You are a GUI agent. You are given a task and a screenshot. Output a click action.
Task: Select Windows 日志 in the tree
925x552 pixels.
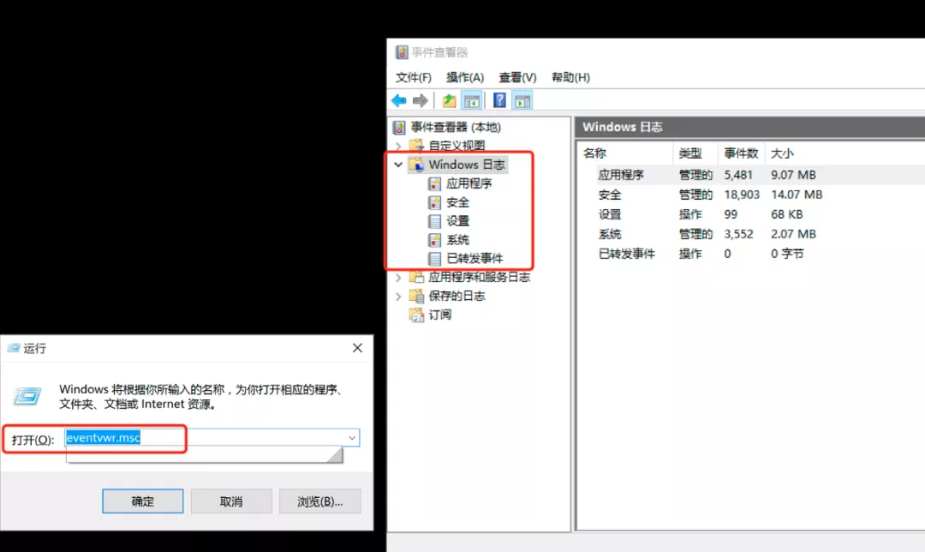pyautogui.click(x=467, y=165)
